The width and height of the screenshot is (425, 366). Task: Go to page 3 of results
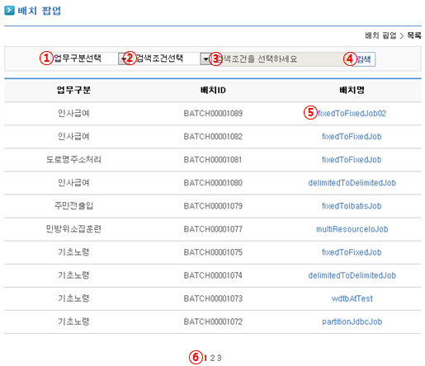(219, 358)
